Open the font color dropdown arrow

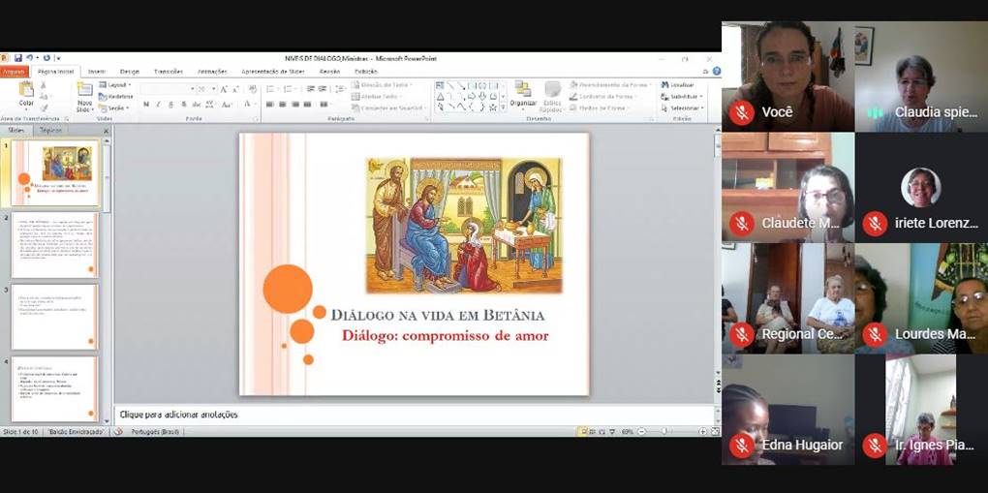coord(254,104)
